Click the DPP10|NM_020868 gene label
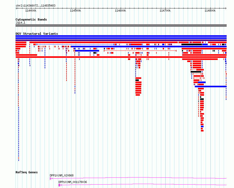 pos(62,175)
